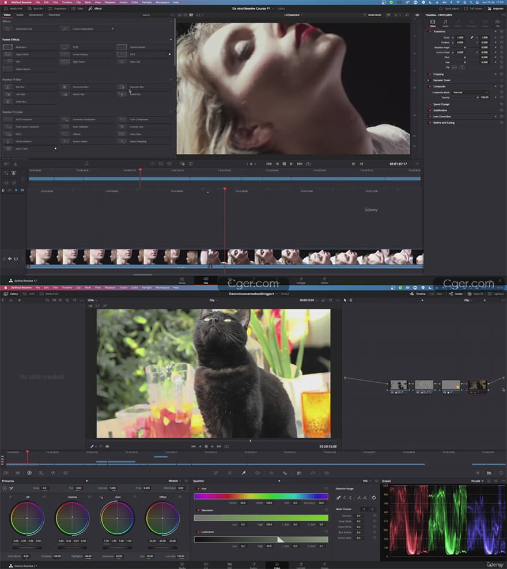The height and width of the screenshot is (569, 507).
Task: Open Color Wheels palette icon
Action: [x=29, y=473]
